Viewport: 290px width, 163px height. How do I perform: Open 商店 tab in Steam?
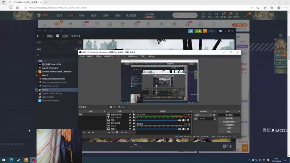coord(50,36)
